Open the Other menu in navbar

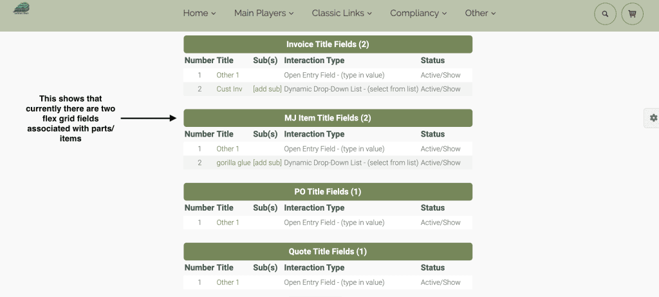[x=480, y=13]
